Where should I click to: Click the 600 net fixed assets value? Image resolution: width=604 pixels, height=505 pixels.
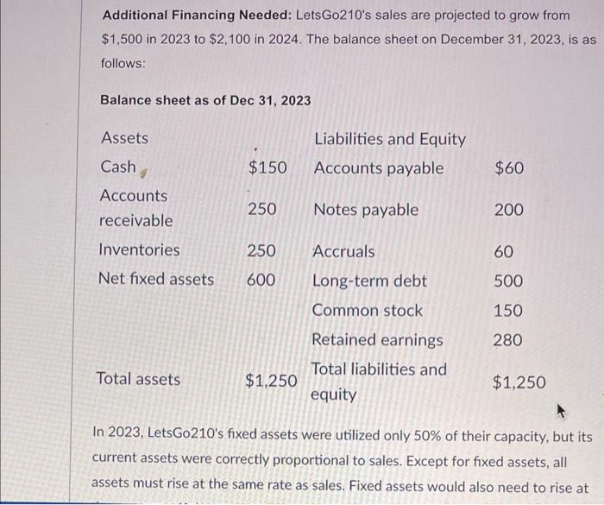pyautogui.click(x=261, y=280)
